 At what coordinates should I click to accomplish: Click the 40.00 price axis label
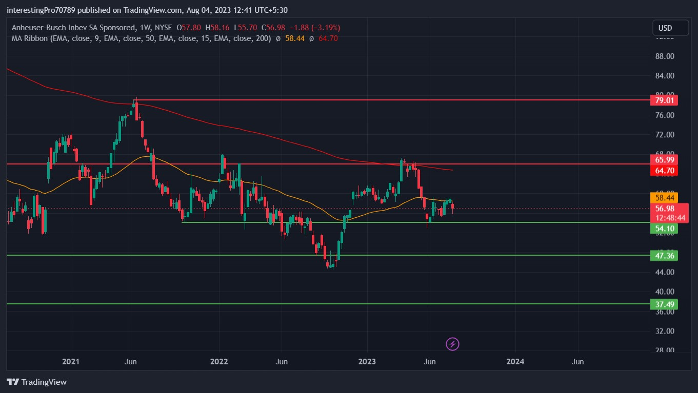click(x=665, y=292)
